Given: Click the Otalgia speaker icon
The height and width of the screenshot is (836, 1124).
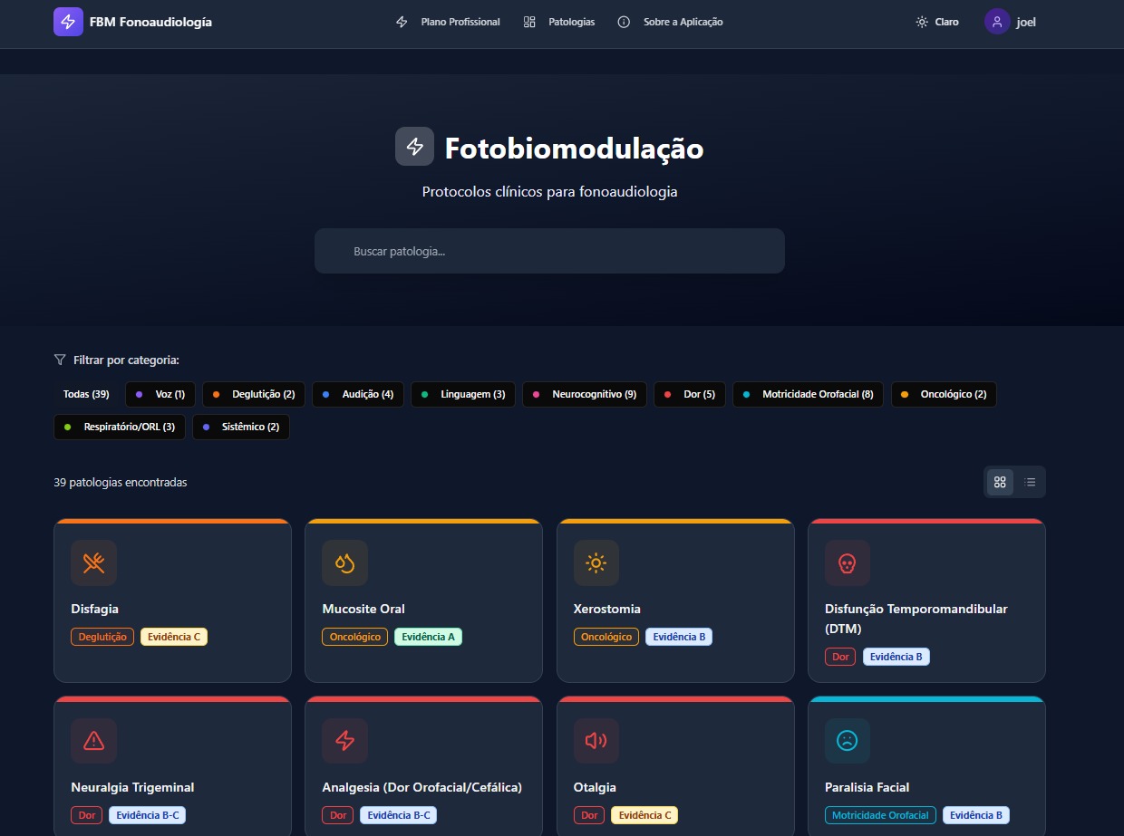Looking at the screenshot, I should pos(596,741).
